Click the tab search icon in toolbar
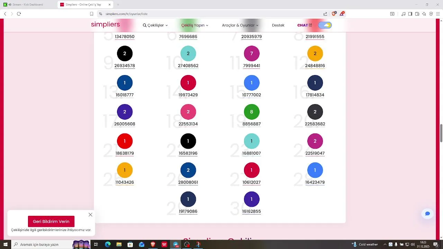 coord(392,14)
